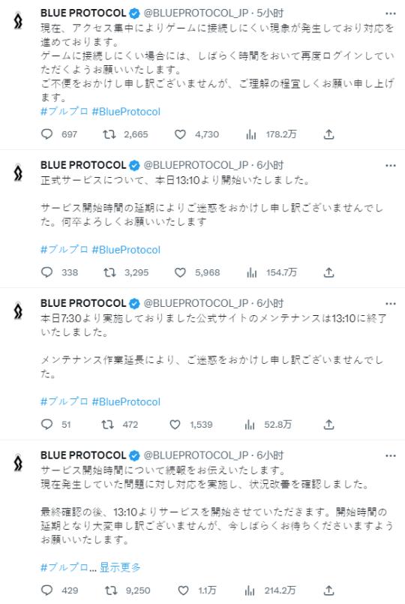This screenshot has height=604, width=405.
Task: Reply to the tweet with 697 replies
Action: coord(47,134)
